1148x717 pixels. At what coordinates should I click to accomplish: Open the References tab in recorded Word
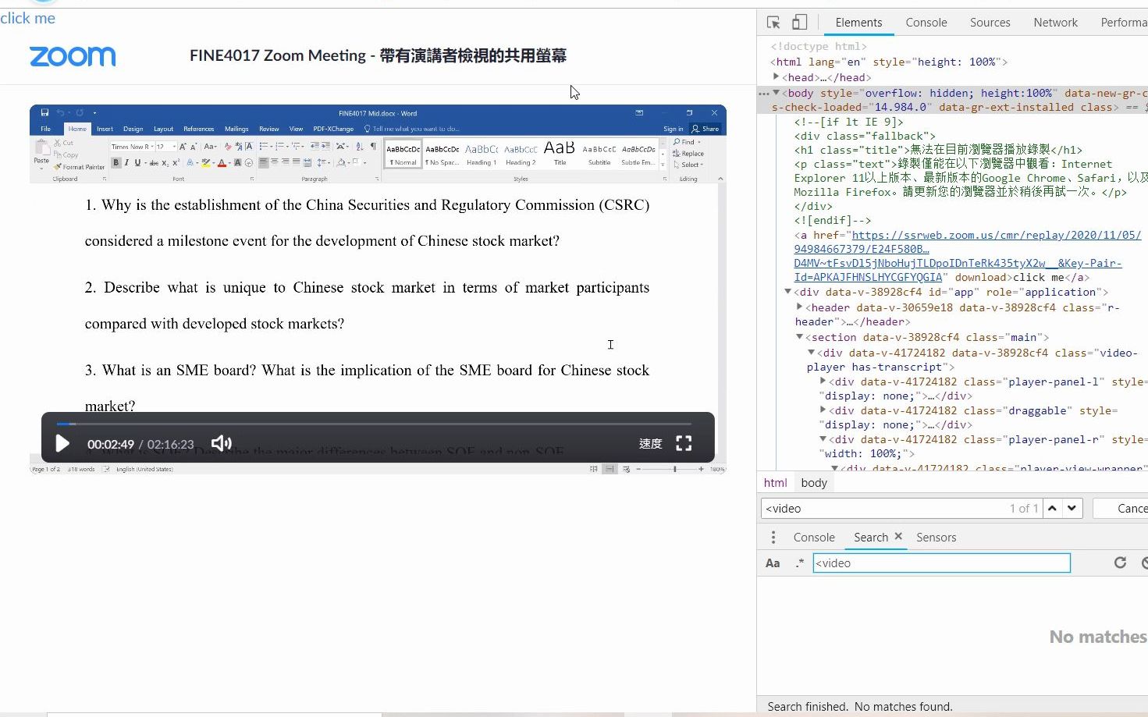pos(198,129)
